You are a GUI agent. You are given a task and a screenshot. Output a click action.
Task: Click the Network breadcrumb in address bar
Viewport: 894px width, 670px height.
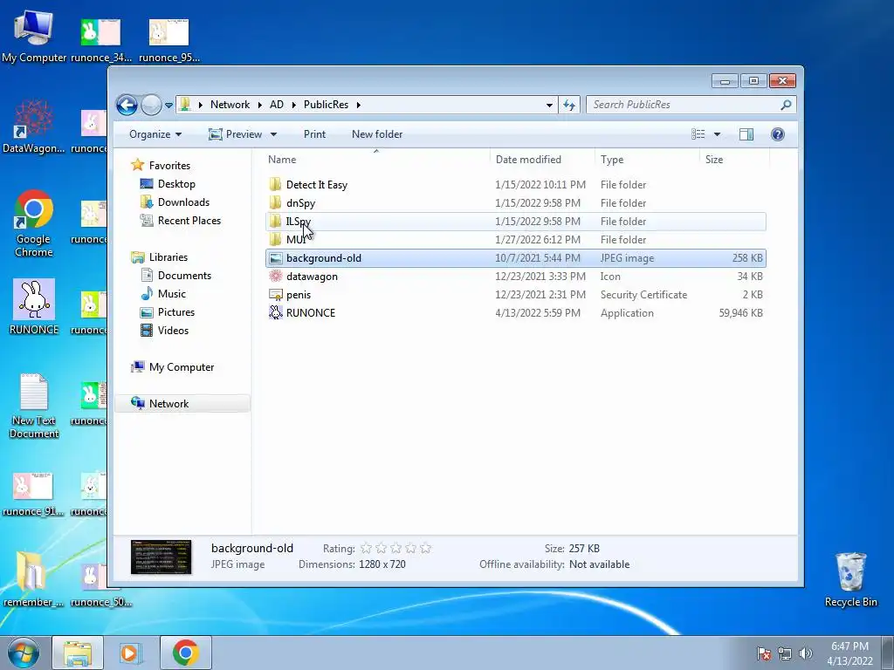click(230, 105)
